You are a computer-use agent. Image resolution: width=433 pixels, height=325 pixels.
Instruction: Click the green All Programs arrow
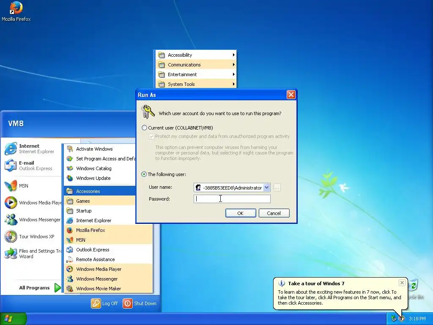58,288
